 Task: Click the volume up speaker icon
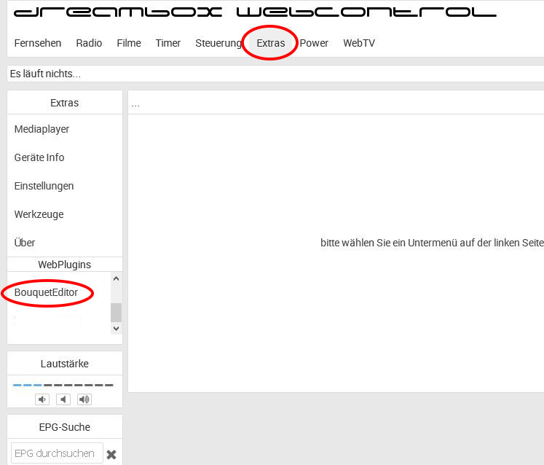(84, 399)
